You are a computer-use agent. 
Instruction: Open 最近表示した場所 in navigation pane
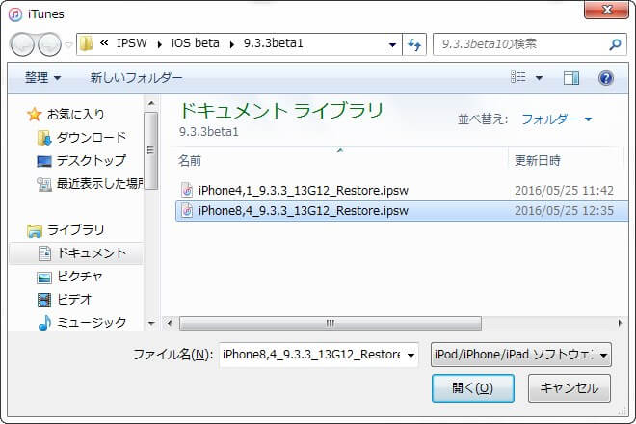click(x=100, y=183)
